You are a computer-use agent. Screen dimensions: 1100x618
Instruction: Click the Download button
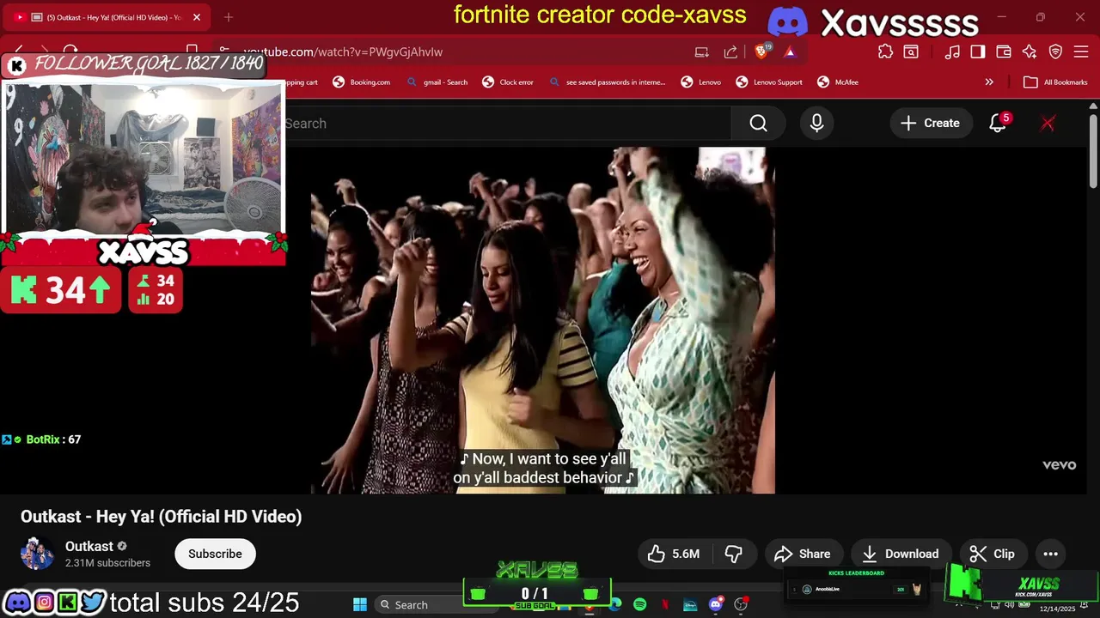click(x=901, y=554)
